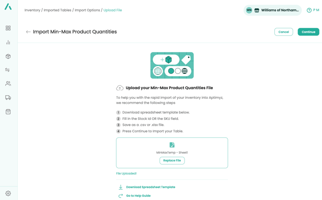Click the Aptimyz logo

pos(8,7)
